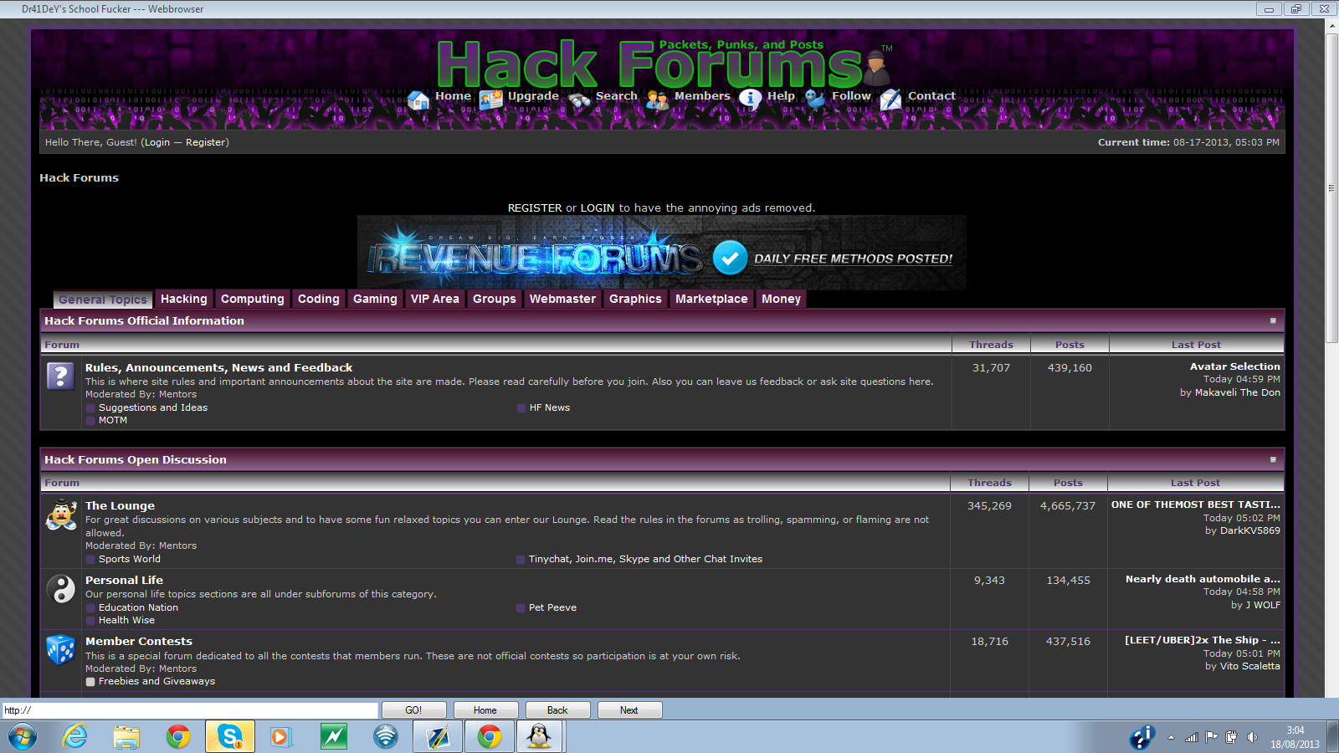Click the yin-yang icon for Personal Life
Viewport: 1339px width, 753px height.
coord(61,589)
